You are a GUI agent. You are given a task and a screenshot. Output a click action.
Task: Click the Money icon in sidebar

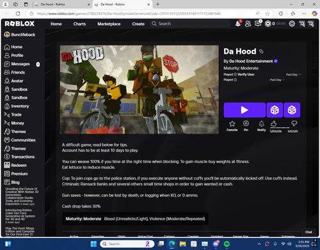point(7,123)
